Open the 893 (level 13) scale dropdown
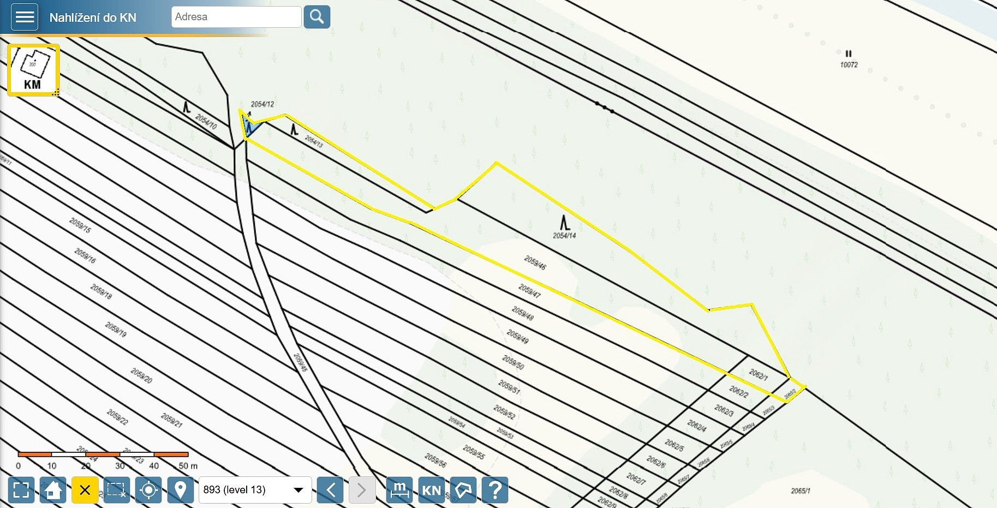 tap(255, 489)
